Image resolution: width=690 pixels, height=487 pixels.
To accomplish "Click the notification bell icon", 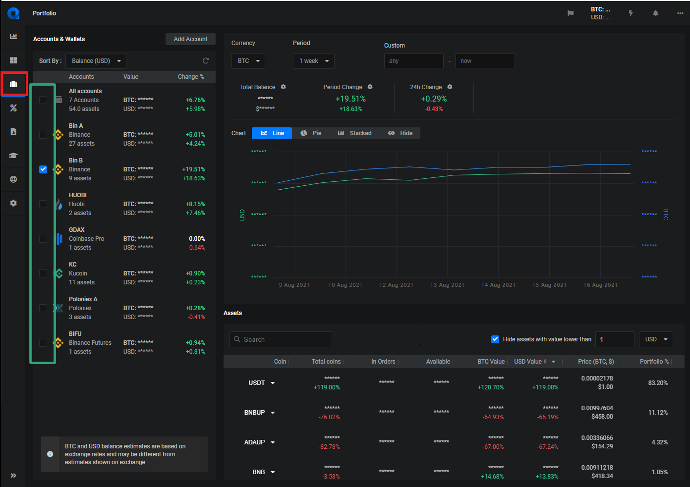I will (655, 13).
